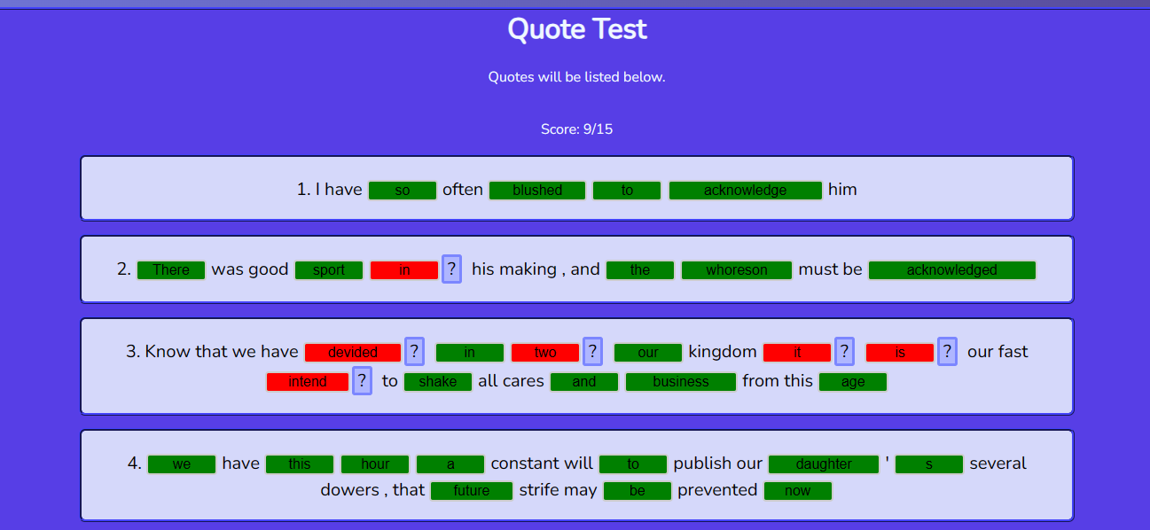
Task: Click the hint '?' beside red 'in' field
Action: 452,269
